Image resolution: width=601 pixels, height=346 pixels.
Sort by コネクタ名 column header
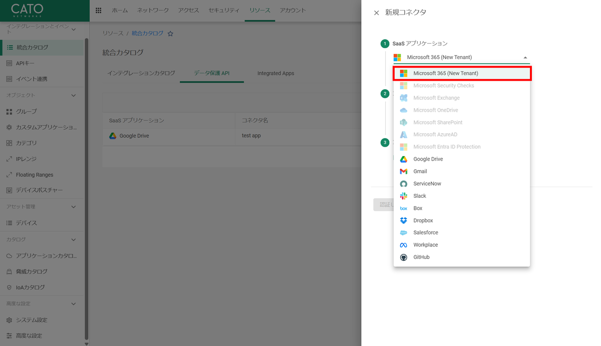tap(255, 121)
